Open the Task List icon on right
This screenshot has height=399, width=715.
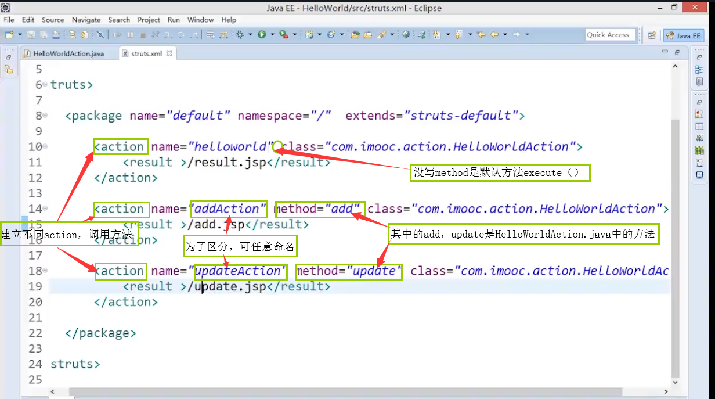699,82
